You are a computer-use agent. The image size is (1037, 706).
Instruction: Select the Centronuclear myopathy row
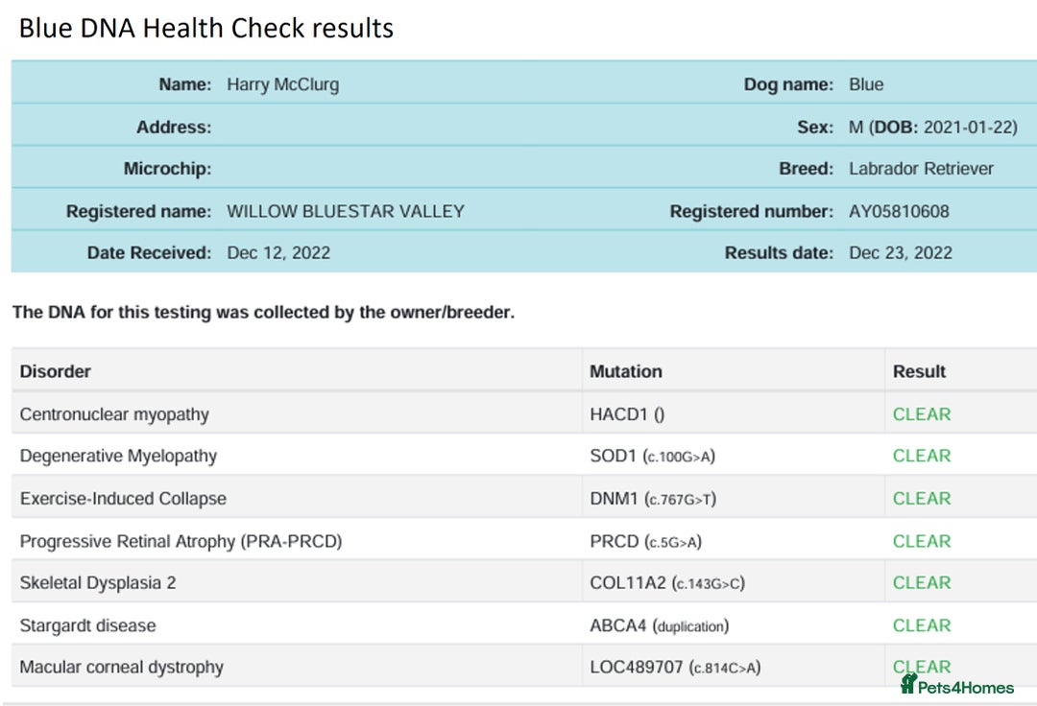click(114, 414)
